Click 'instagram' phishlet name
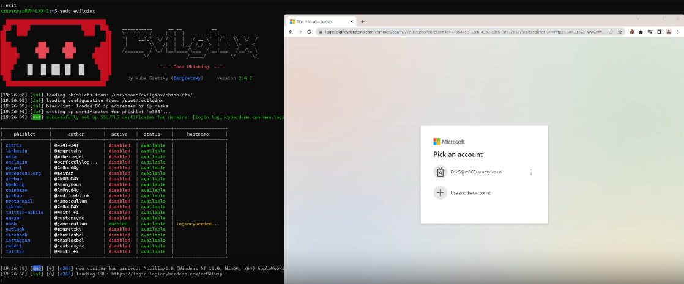Screen dimensions: 684x284 [x=18, y=241]
